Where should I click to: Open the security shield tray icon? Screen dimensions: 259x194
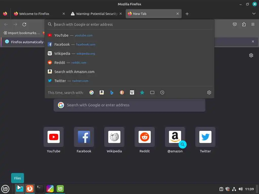[227, 189]
